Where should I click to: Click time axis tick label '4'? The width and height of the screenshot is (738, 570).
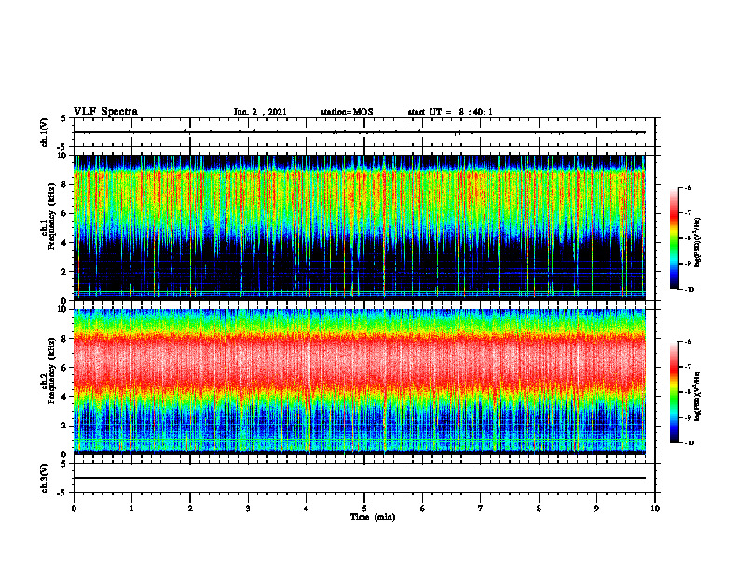pos(307,509)
